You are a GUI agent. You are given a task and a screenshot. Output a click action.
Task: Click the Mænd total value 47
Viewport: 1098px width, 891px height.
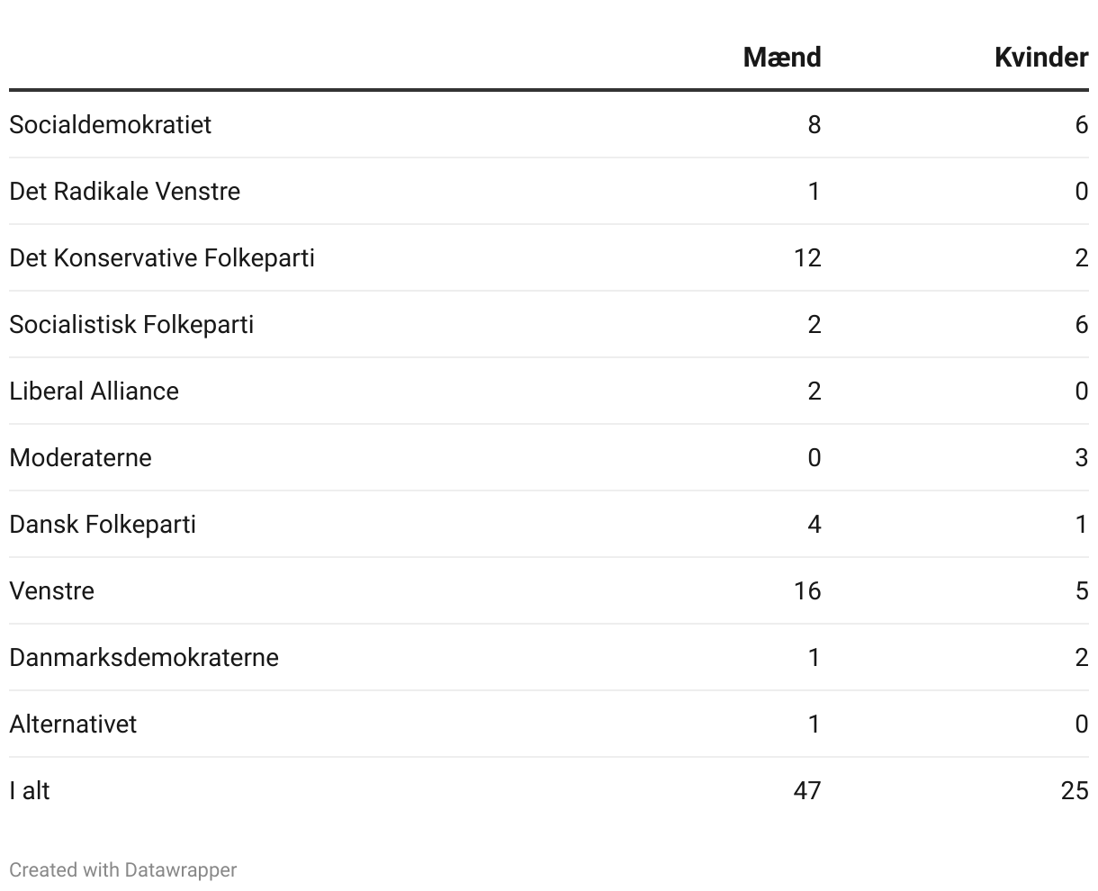click(807, 790)
